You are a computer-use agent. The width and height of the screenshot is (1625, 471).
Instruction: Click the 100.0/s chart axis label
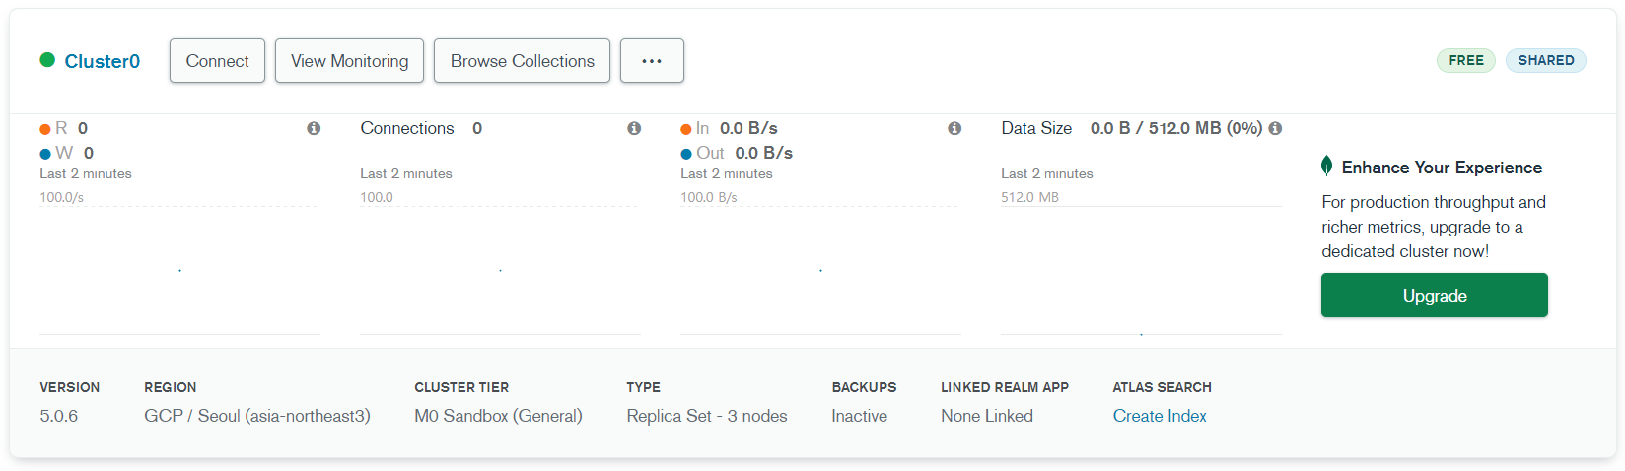click(61, 197)
